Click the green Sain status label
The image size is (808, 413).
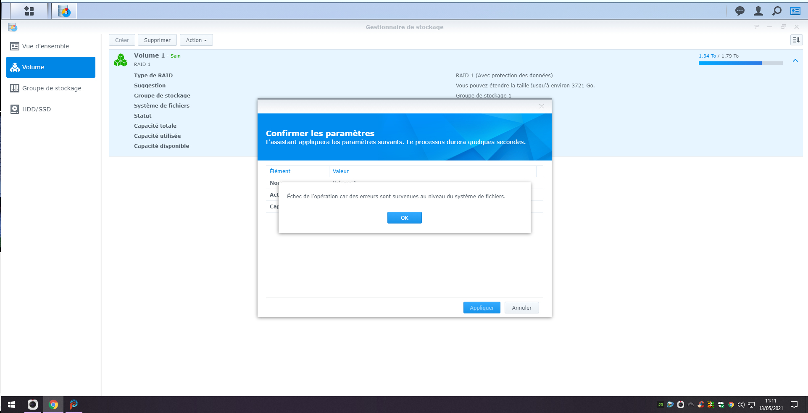176,56
